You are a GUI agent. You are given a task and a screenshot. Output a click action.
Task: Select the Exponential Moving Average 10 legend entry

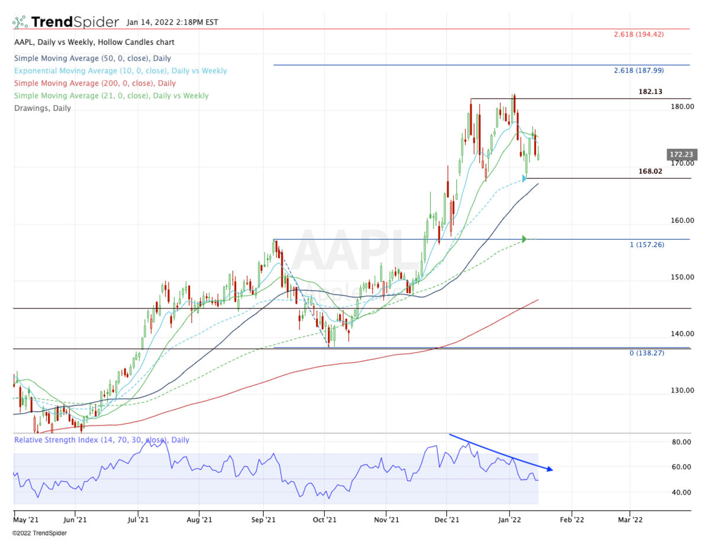[120, 71]
